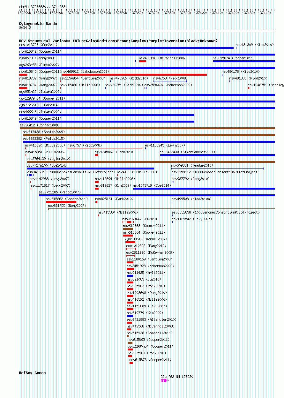284x398 pixels.
Task: Click esv2421883 (Altshuler2010) label
Action: point(152,319)
